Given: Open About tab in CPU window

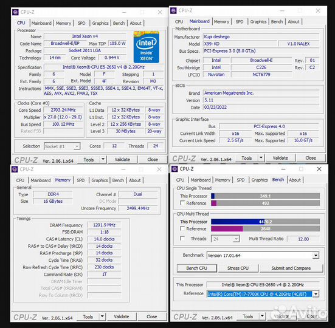Looking at the screenshot, I should pos(136,23).
